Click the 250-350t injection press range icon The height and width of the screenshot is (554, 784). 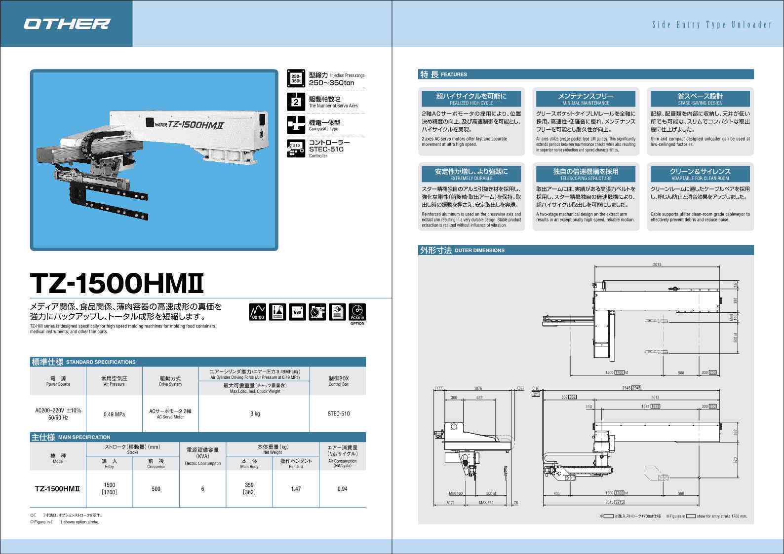pos(296,79)
